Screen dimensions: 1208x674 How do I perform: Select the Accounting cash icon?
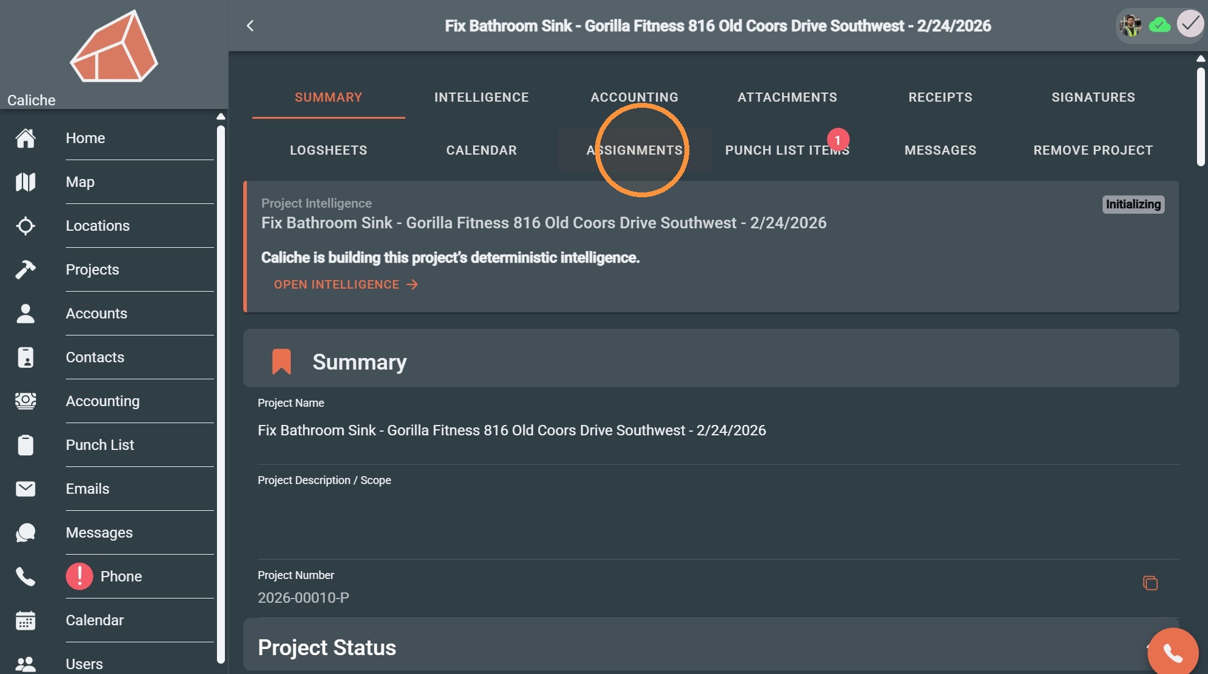(26, 401)
